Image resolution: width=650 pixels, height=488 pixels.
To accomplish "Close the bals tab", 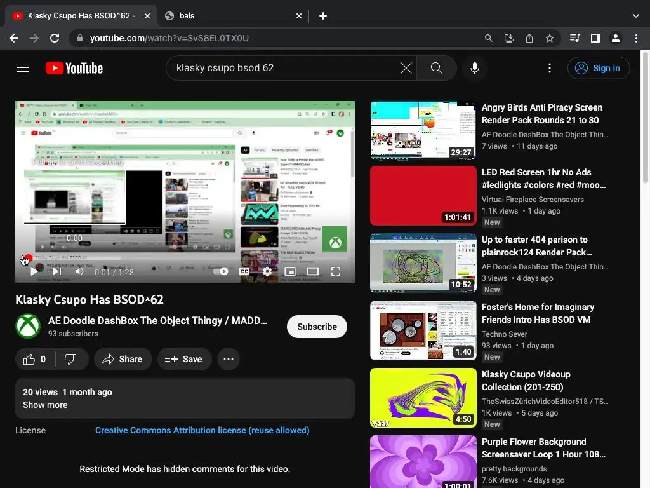I will (x=299, y=16).
